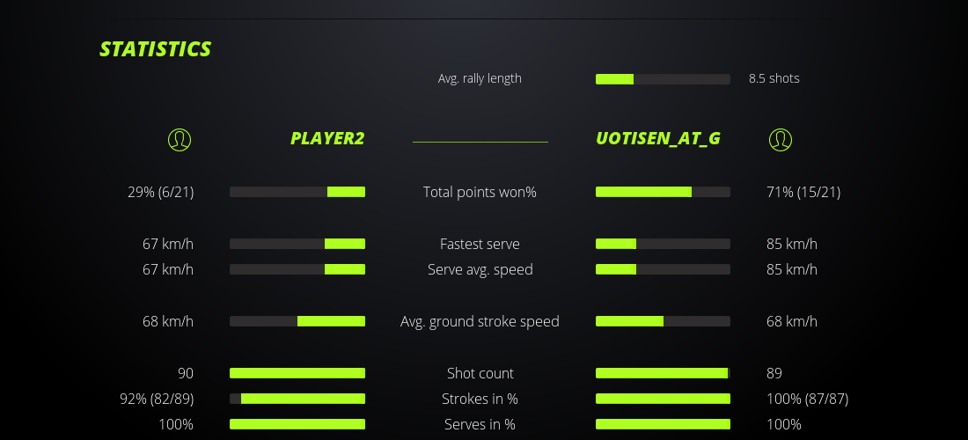The width and height of the screenshot is (968, 440).
Task: Click UOTISEN_AT_G's Serve avg. speed bar
Action: (663, 269)
